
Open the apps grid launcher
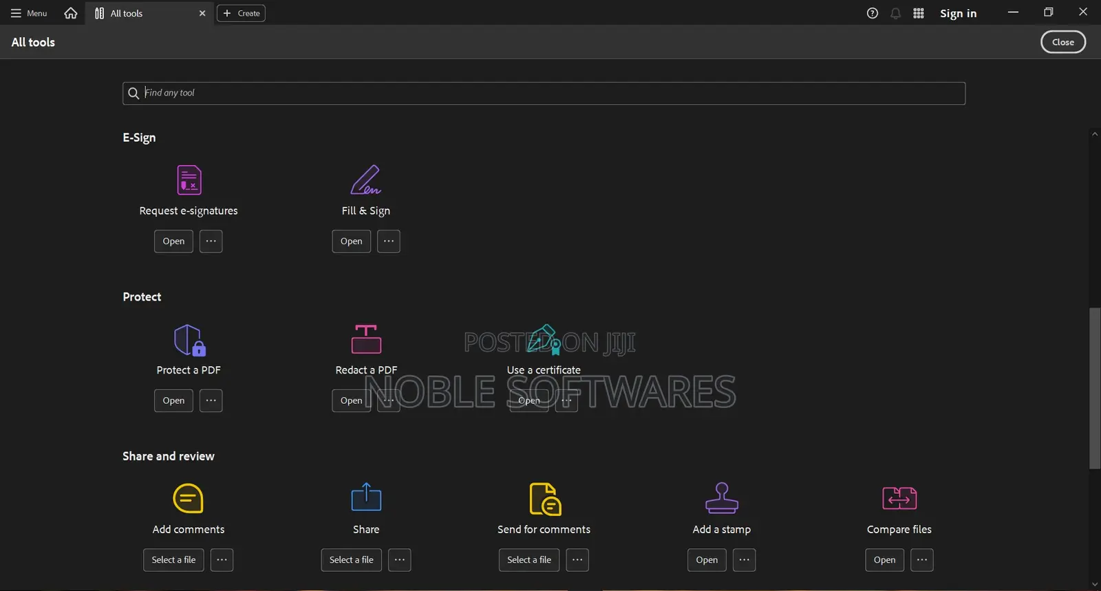919,13
